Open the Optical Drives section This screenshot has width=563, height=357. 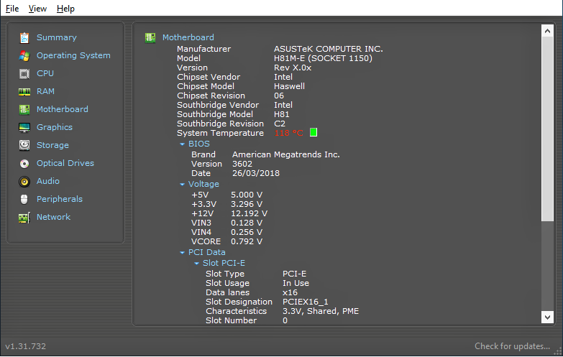coord(65,163)
